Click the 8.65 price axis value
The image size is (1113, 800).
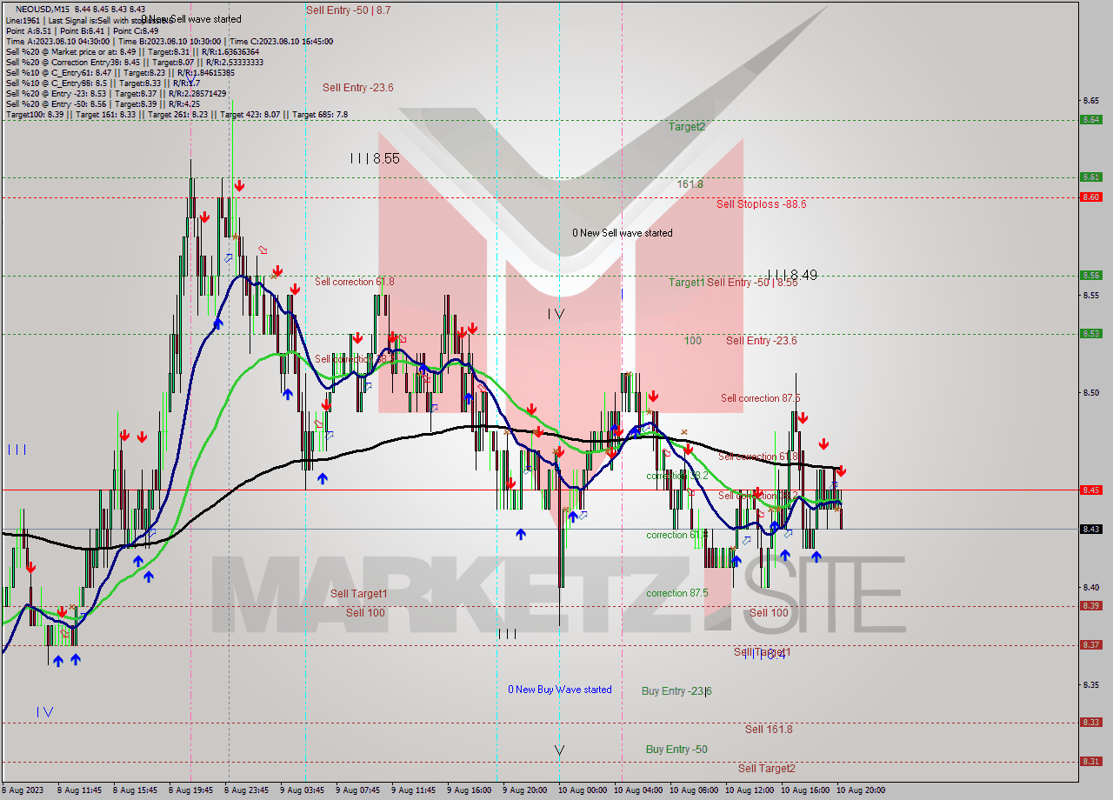(1092, 100)
